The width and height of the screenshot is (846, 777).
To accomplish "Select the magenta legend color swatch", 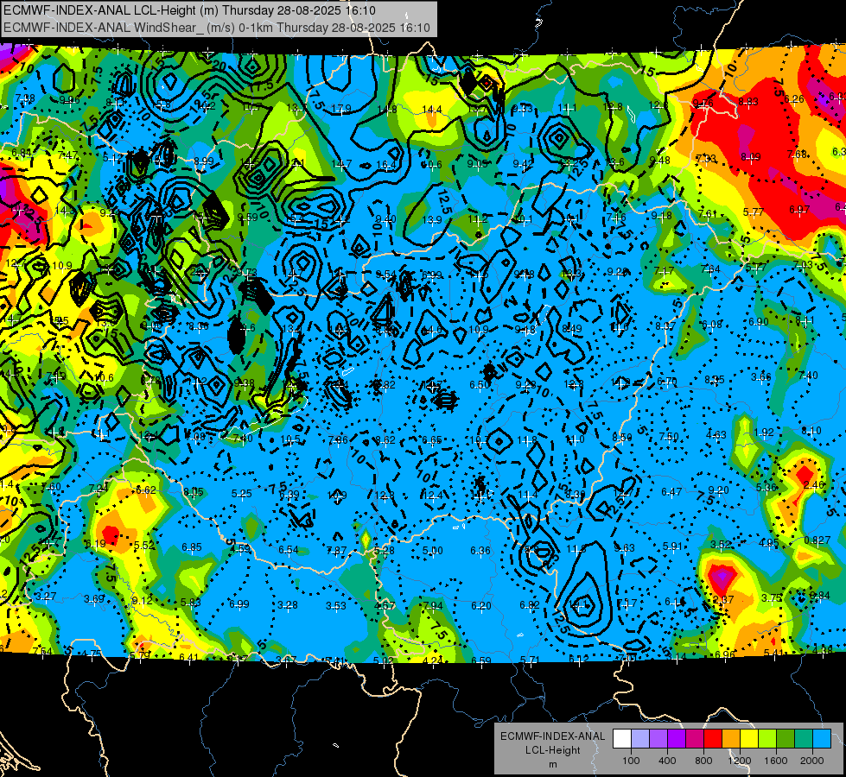I will coord(695,739).
